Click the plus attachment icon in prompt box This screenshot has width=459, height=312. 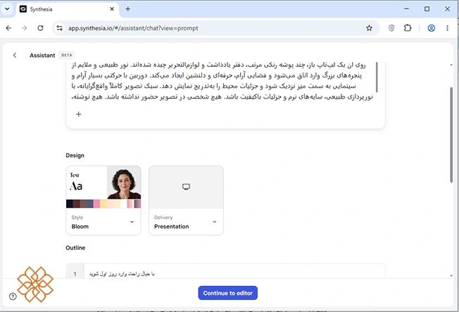pyautogui.click(x=78, y=114)
